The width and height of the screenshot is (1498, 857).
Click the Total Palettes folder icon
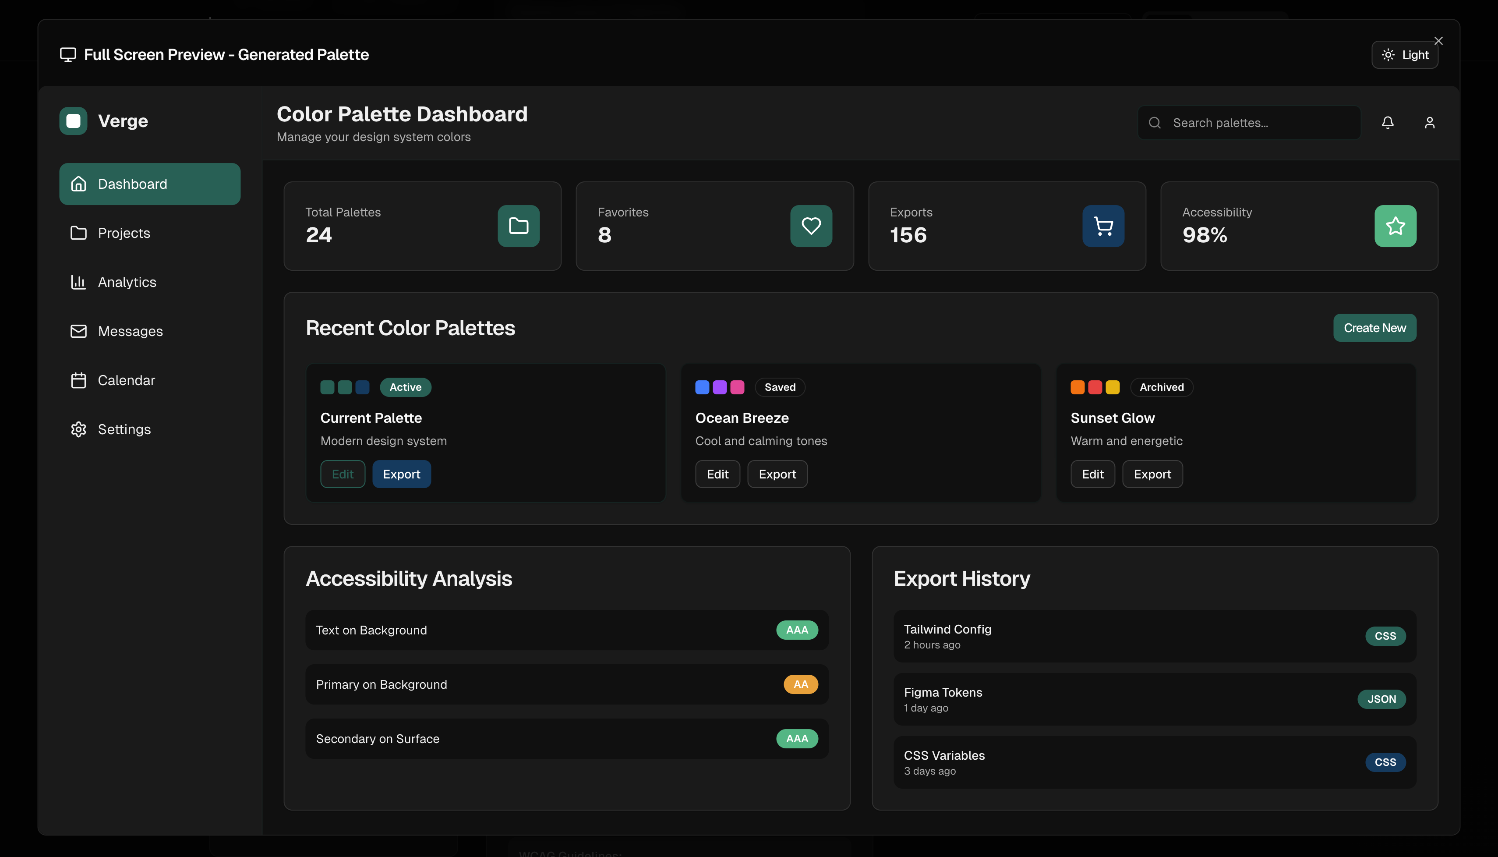[x=518, y=226]
